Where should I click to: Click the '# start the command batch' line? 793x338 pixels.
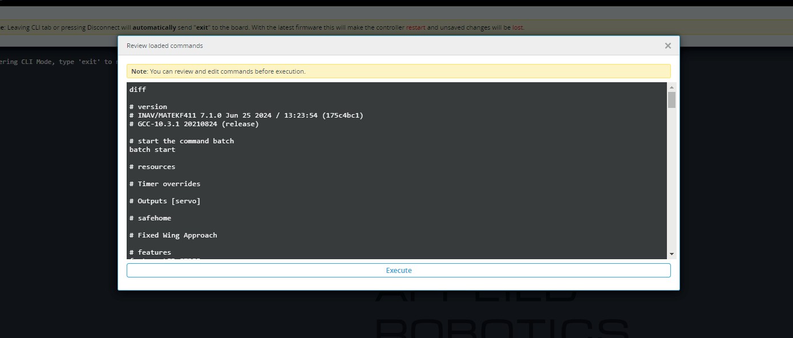[181, 141]
